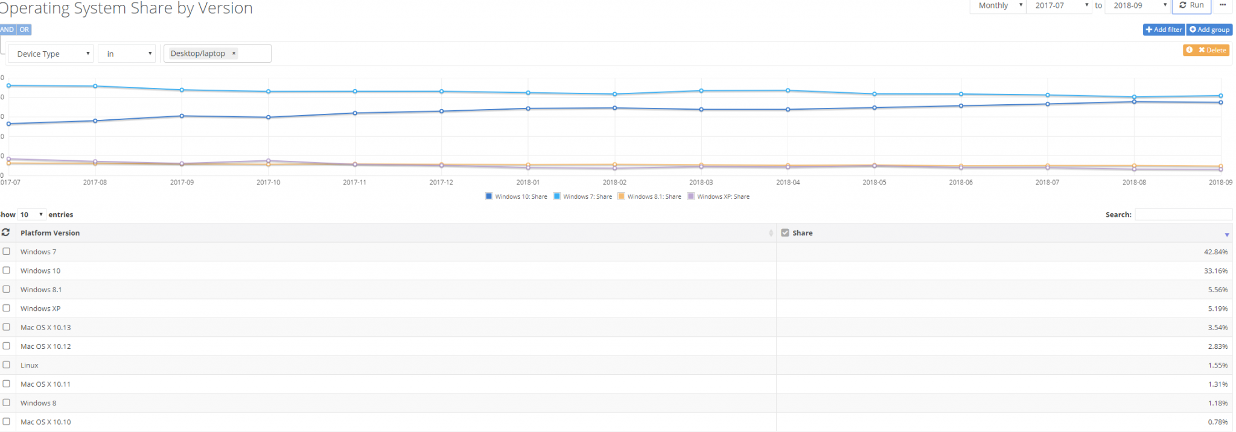Click the Windows 10 data point at 2018-08
Image resolution: width=1236 pixels, height=432 pixels.
[1134, 101]
